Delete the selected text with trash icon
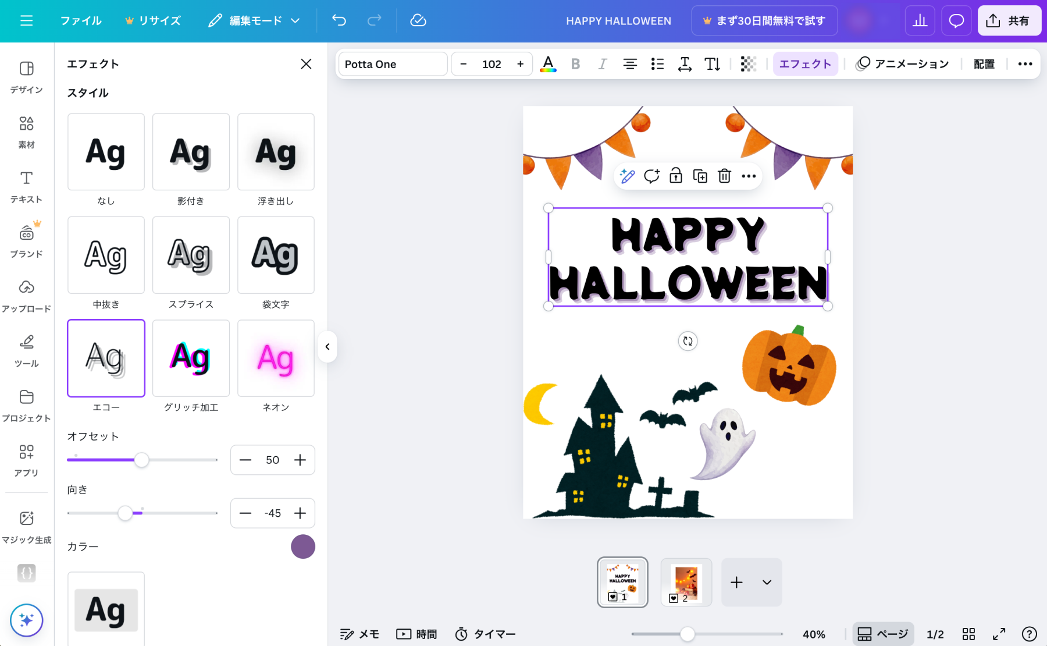Viewport: 1047px width, 646px height. point(724,176)
